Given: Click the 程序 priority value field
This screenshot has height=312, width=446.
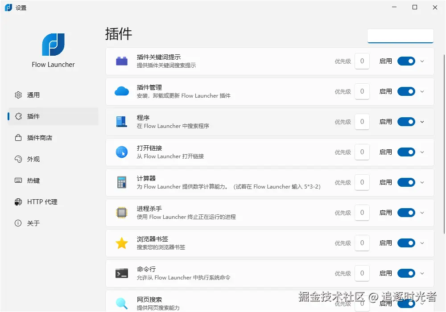Looking at the screenshot, I should 362,122.
